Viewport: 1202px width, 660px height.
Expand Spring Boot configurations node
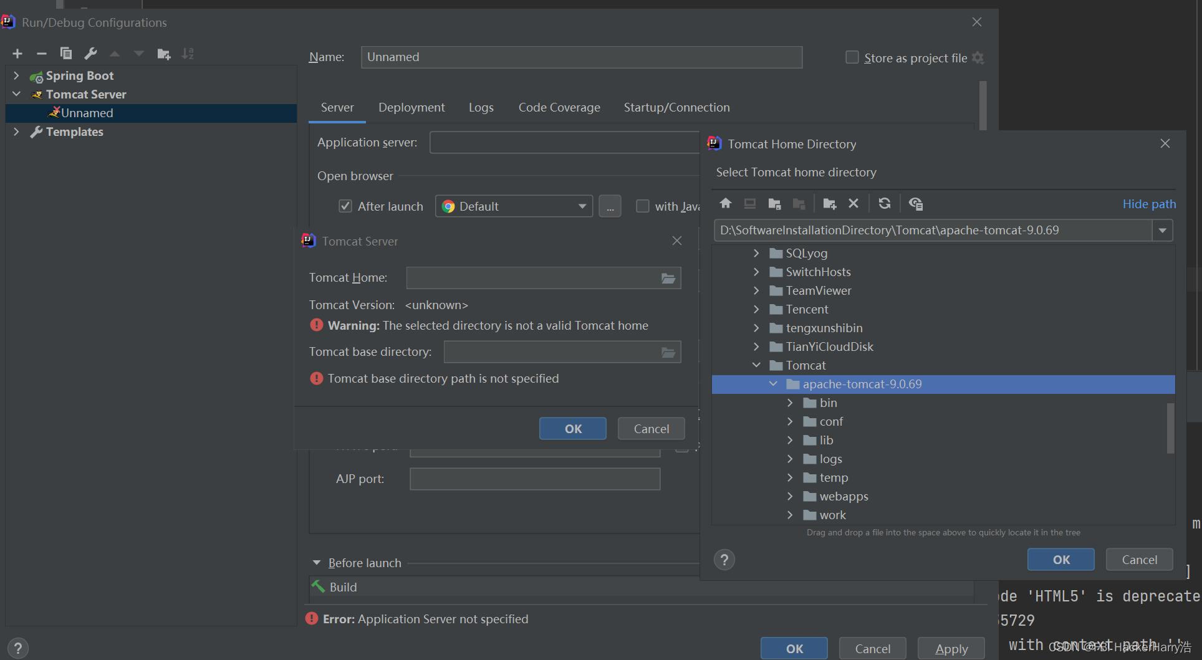16,75
